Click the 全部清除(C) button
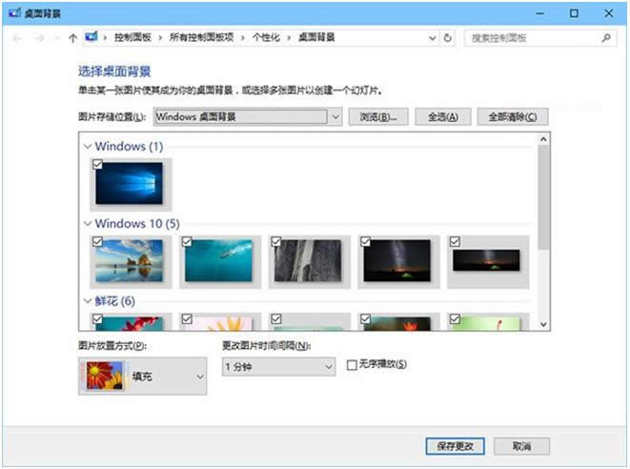 click(x=512, y=117)
